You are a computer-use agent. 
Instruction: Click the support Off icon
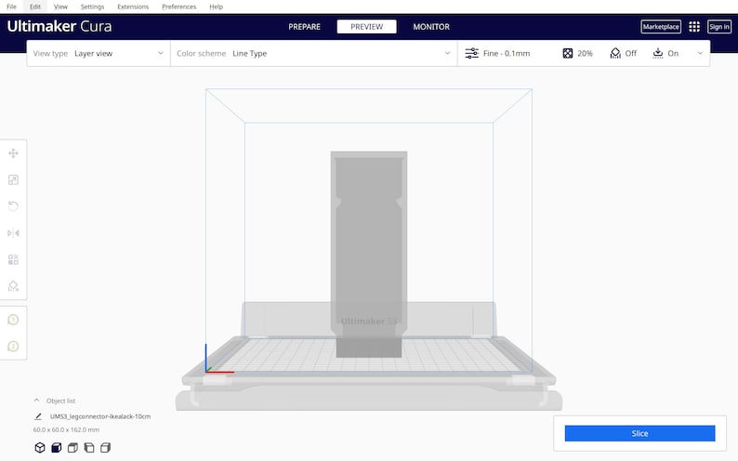click(x=615, y=53)
